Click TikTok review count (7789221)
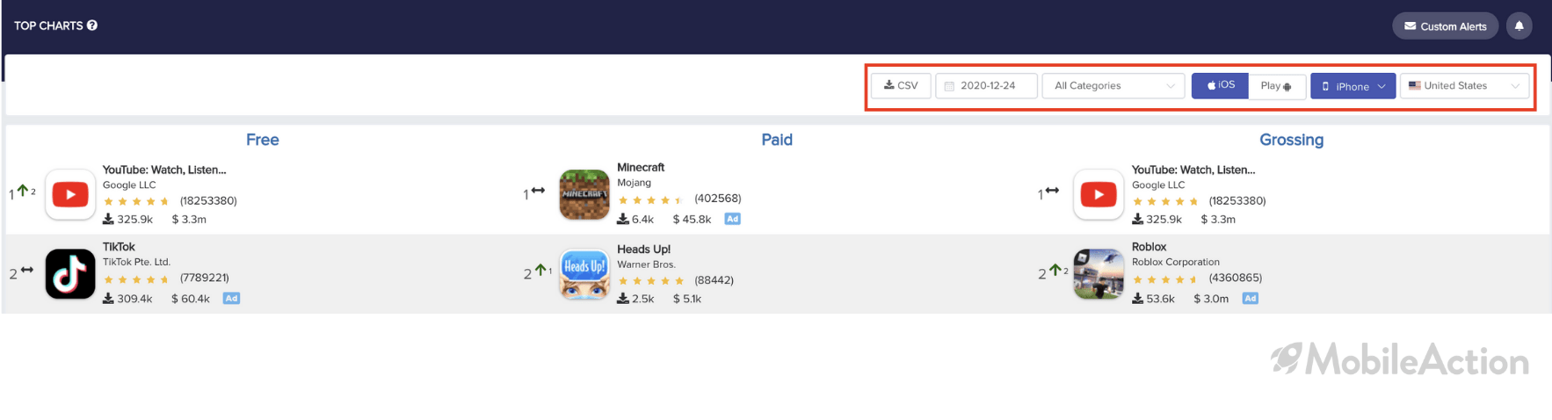Screen dimensions: 1552x420 (205, 278)
